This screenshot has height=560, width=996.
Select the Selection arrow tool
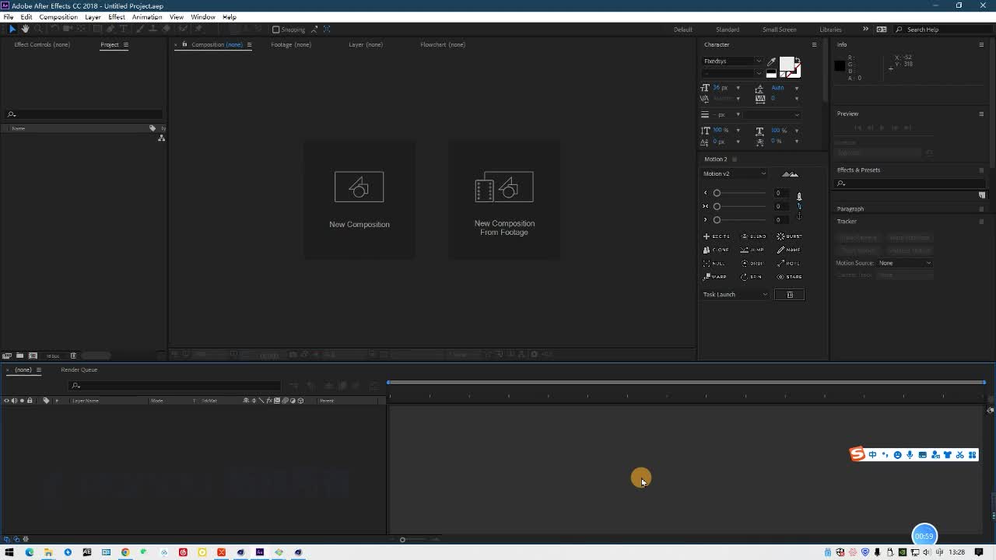click(12, 29)
